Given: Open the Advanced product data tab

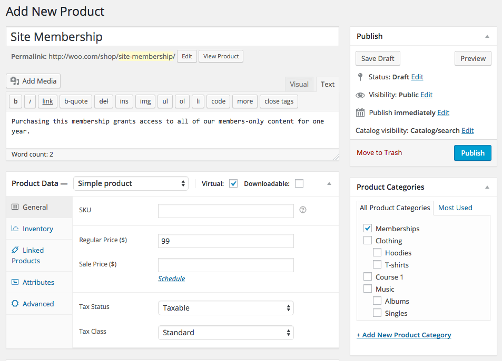Looking at the screenshot, I should (x=38, y=304).
